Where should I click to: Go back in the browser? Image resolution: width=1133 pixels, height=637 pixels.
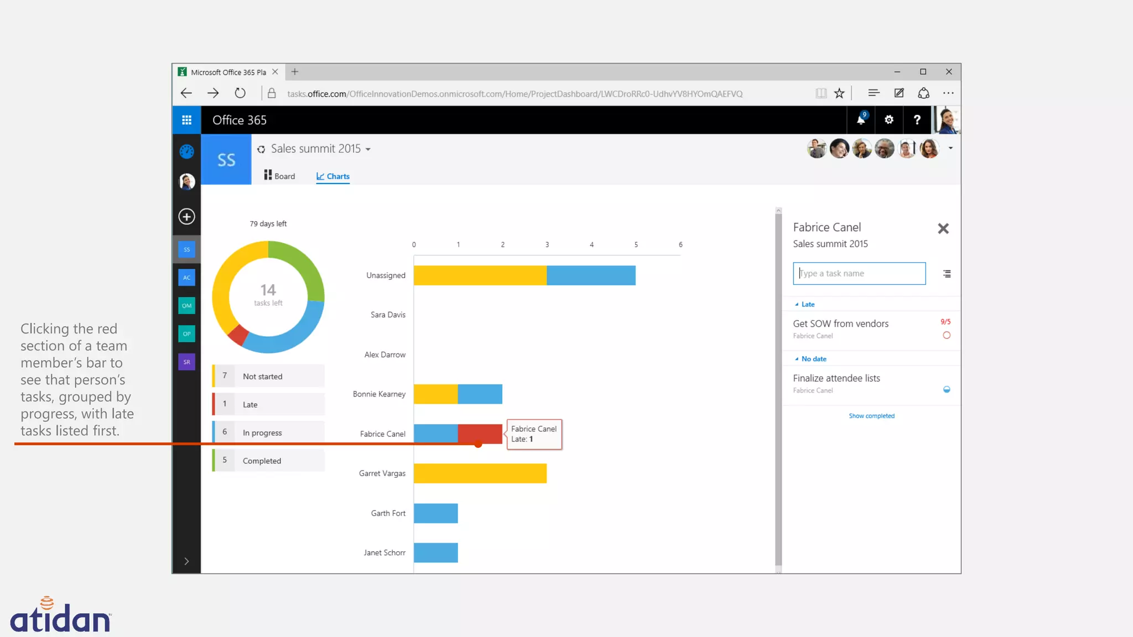(x=186, y=93)
